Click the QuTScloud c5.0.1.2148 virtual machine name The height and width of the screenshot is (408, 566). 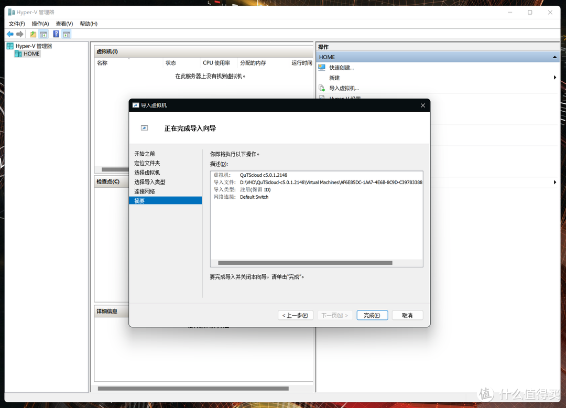point(264,175)
